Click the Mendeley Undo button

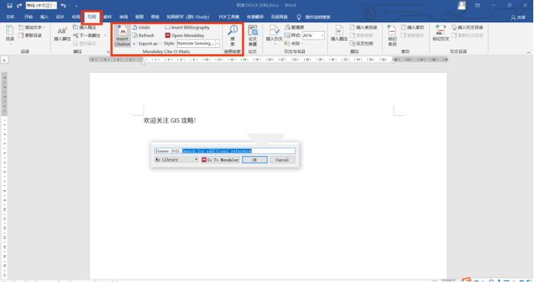click(x=141, y=27)
